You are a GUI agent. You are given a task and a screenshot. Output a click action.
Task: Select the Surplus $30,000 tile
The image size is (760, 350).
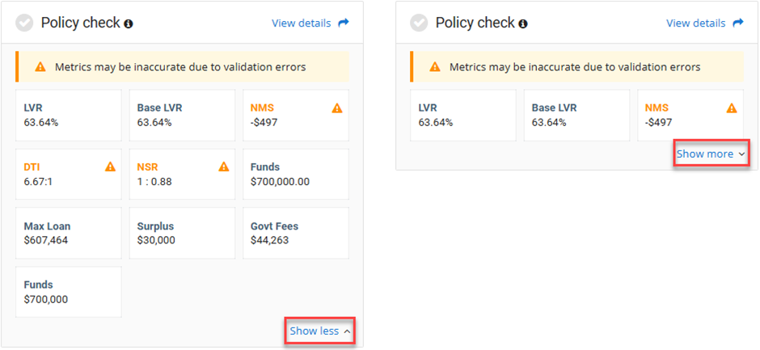tap(182, 233)
